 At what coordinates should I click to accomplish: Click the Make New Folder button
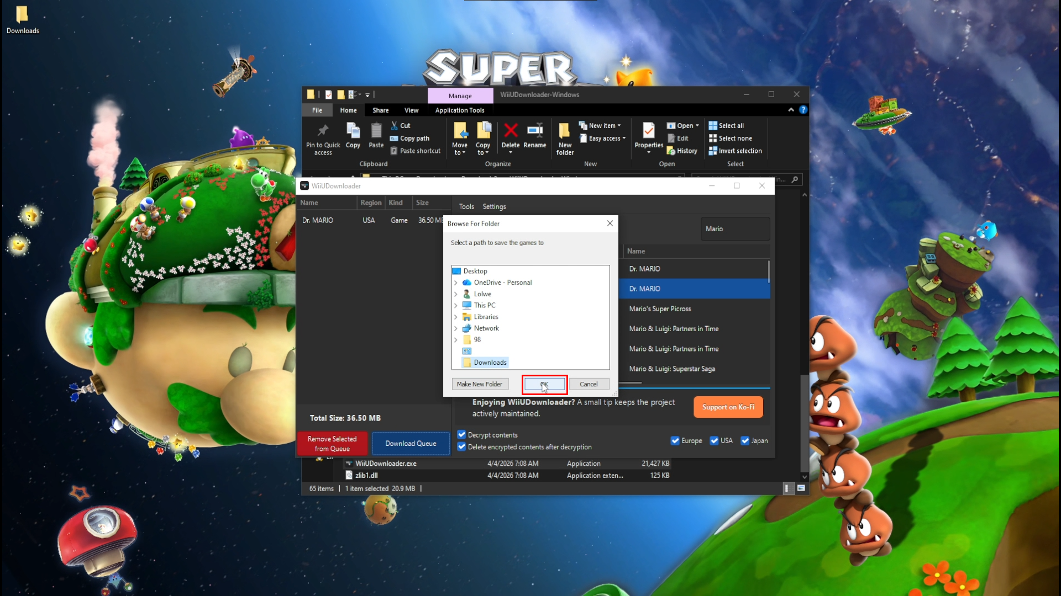click(480, 384)
